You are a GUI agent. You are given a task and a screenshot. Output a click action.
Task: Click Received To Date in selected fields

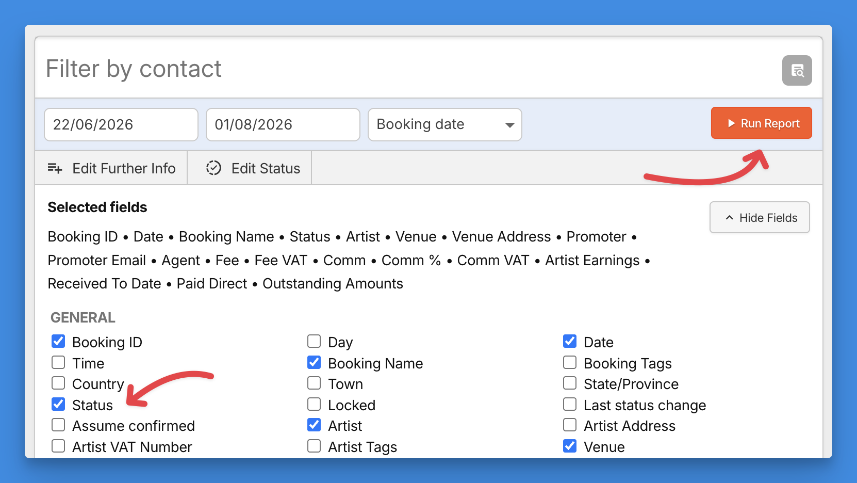tap(104, 284)
